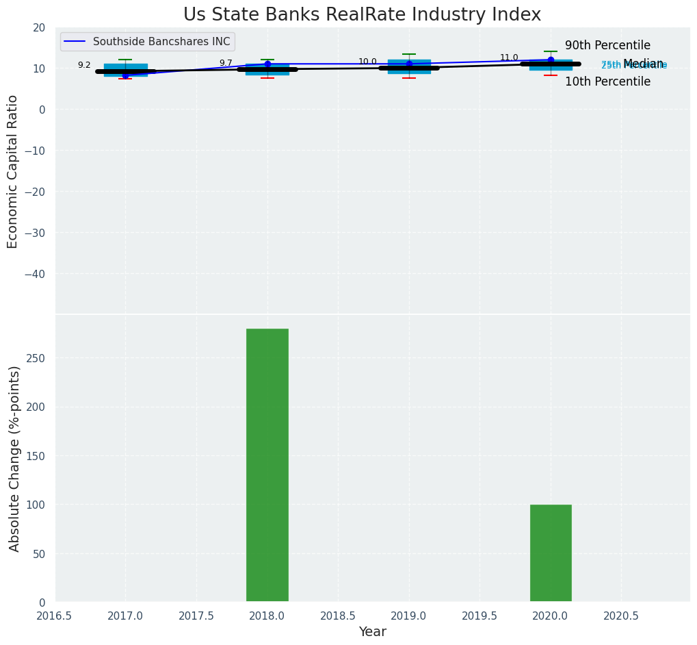Click the 9.2 median value label

[x=84, y=65]
